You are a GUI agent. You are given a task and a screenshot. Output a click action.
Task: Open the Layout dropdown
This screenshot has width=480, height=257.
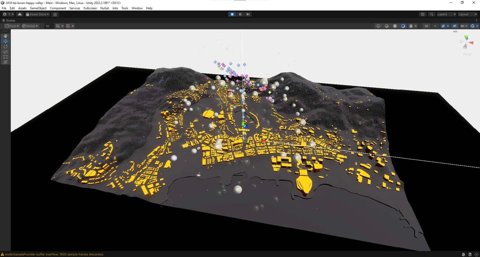467,14
